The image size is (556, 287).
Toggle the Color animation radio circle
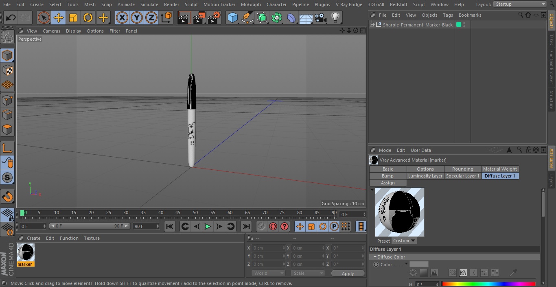click(376, 265)
